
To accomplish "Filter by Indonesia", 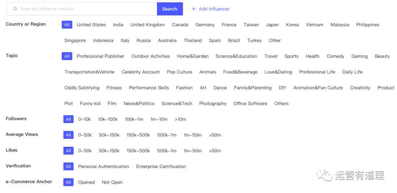I will point(103,40).
